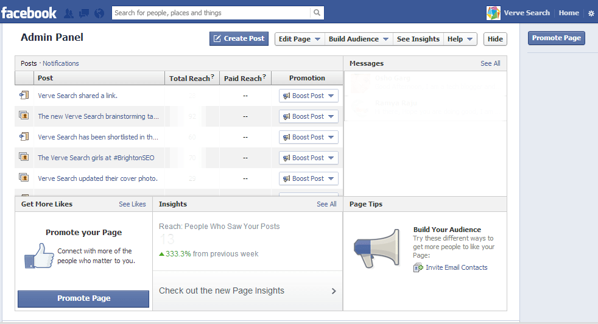Open the Verve Search profile picture
Viewport: 598px width, 324px height.
point(493,13)
